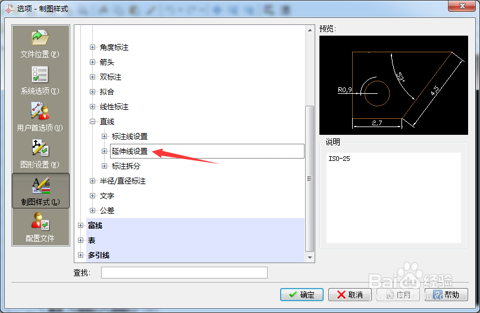Select the 直线 tree item

click(x=107, y=121)
